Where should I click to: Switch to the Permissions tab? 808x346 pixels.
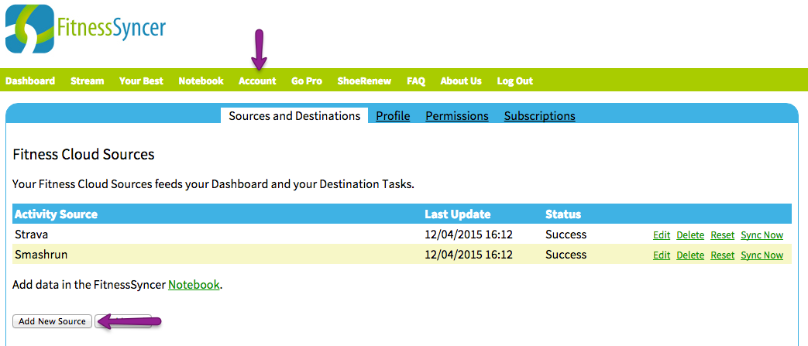pyautogui.click(x=457, y=116)
